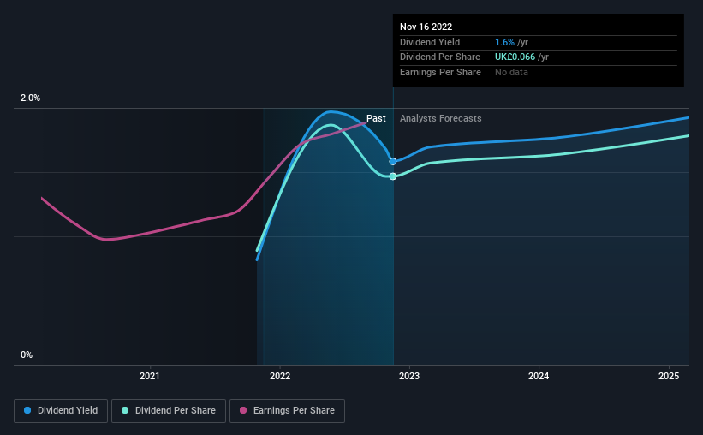Viewport: 703px width, 435px height.
Task: Click the UK£0.066 tooltip value
Action: pyautogui.click(x=515, y=57)
